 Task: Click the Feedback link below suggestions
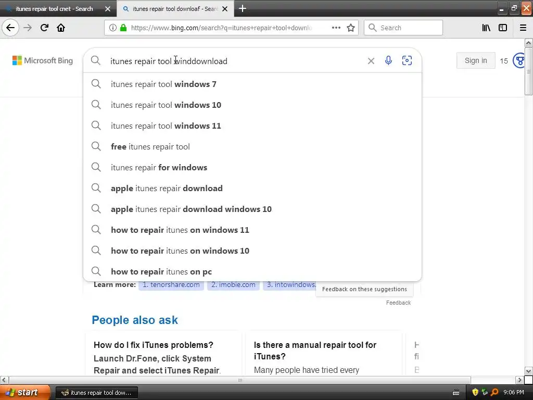point(398,303)
